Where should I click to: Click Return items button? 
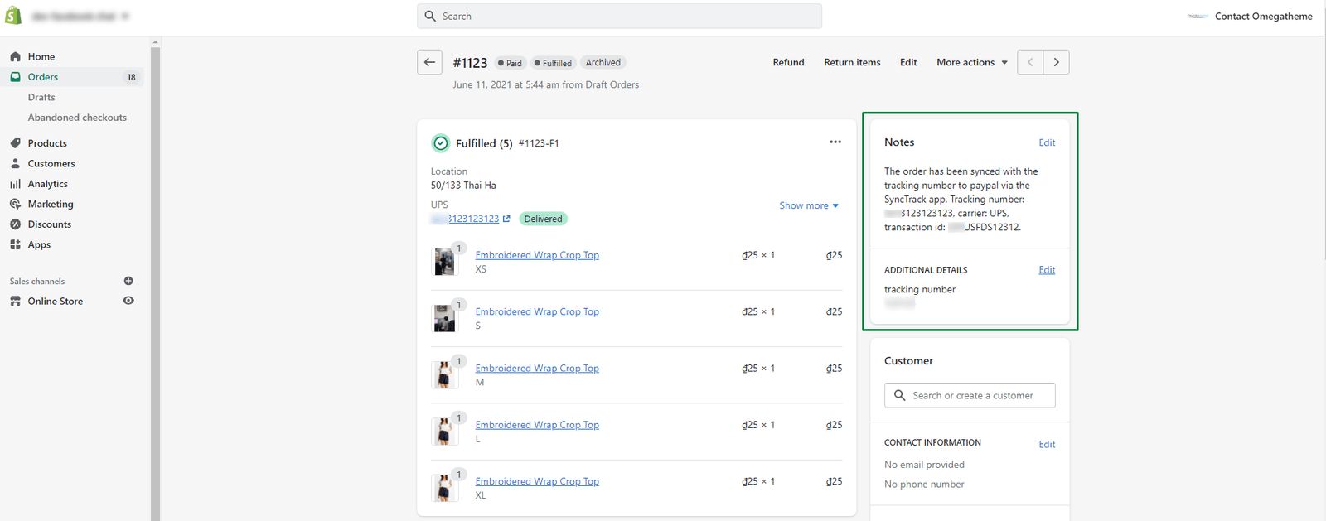(852, 62)
